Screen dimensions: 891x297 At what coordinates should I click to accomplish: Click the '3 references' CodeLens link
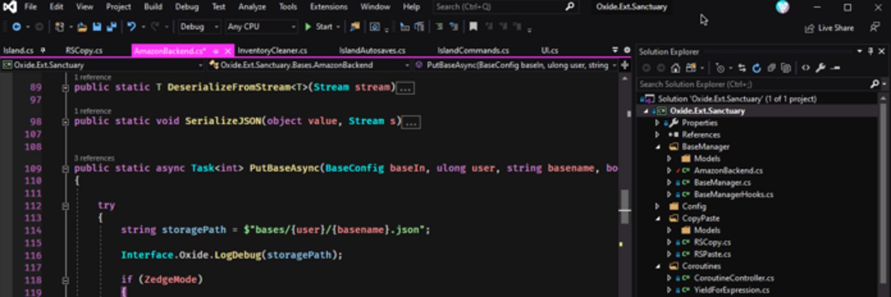pos(94,157)
